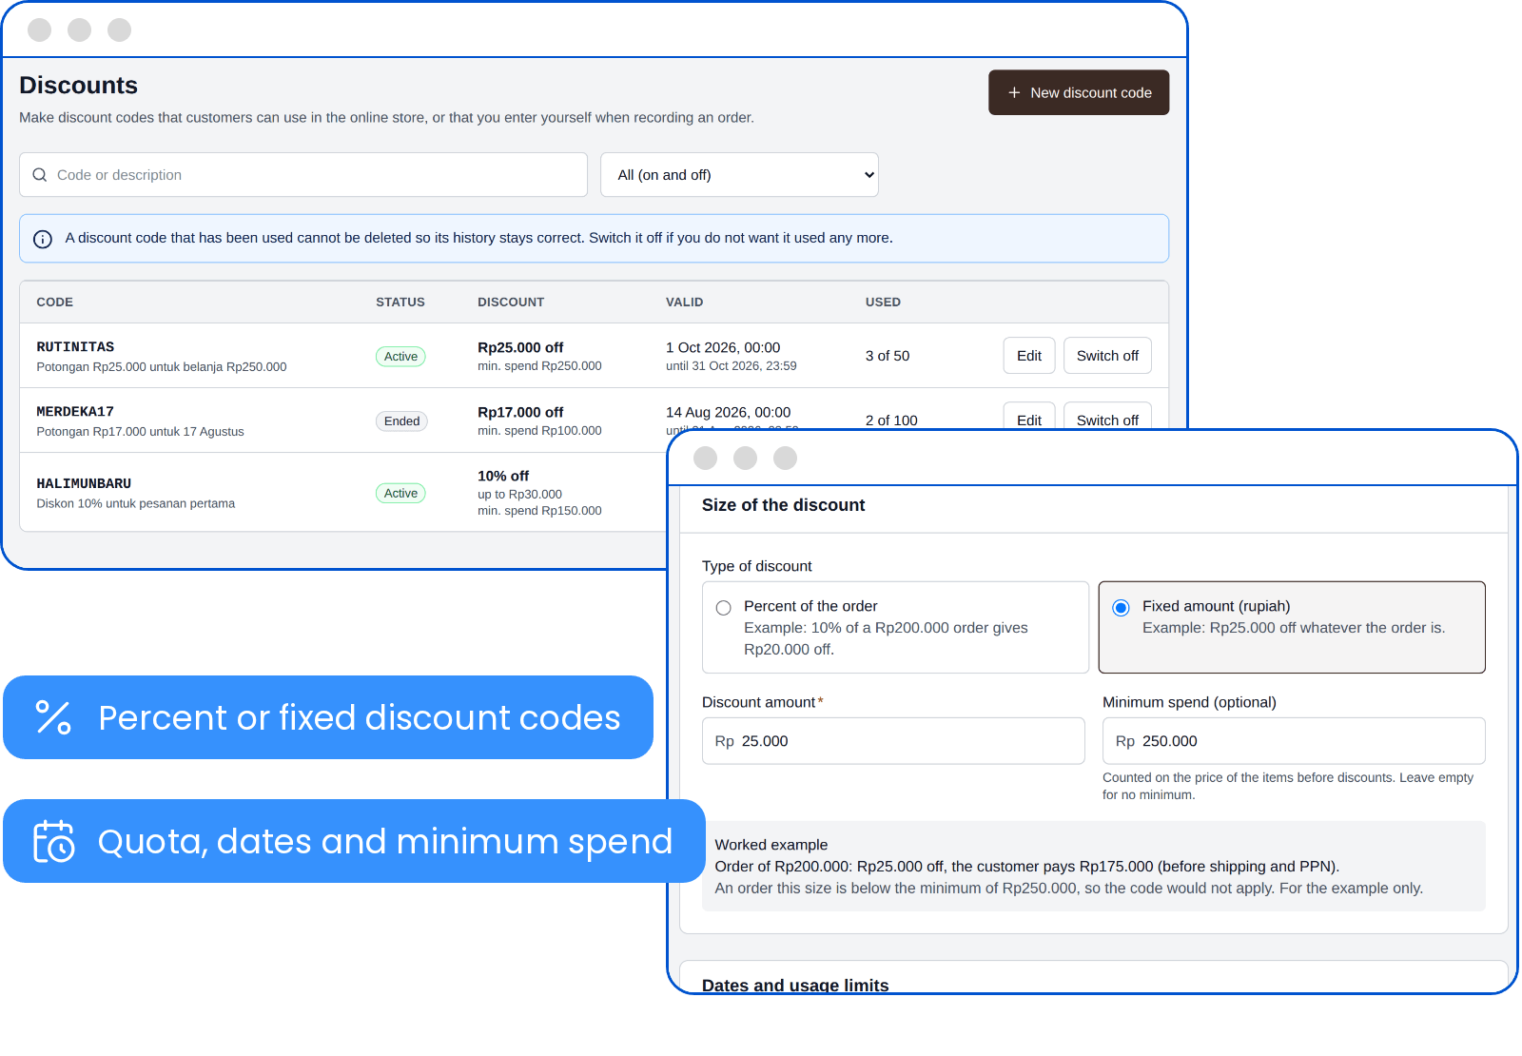Select the Percent of the order radio
Screen dimensions: 1522x1056
tap(724, 608)
